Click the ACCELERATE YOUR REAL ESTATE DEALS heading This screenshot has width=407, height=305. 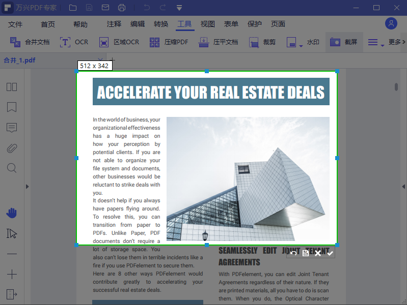(x=211, y=91)
